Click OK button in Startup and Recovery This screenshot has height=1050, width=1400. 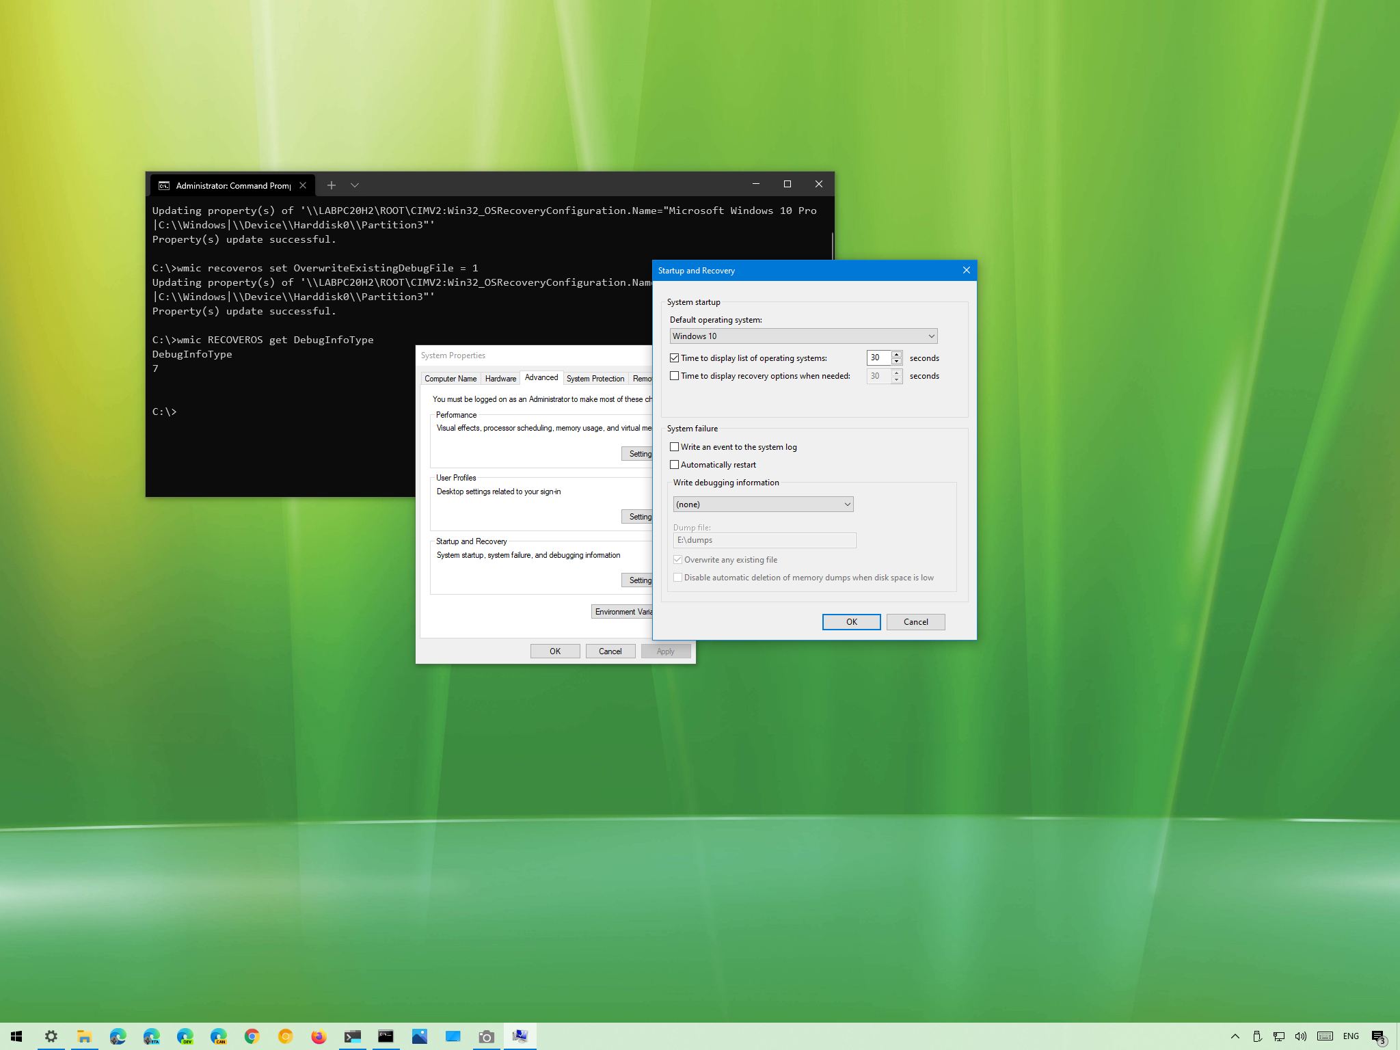tap(851, 621)
